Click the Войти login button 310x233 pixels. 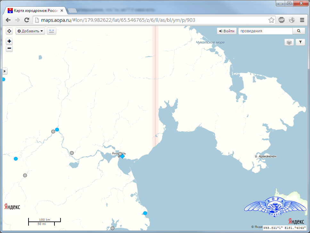click(x=227, y=31)
